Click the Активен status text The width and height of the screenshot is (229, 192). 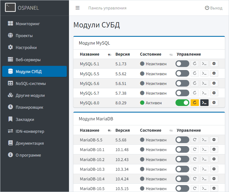click(x=154, y=103)
